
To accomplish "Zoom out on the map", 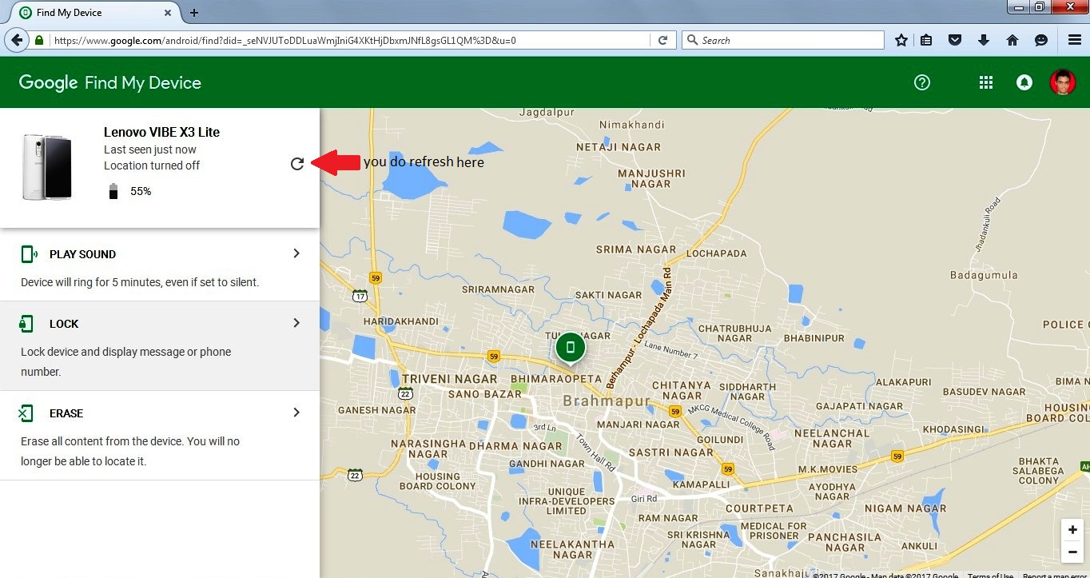I will 1072,552.
